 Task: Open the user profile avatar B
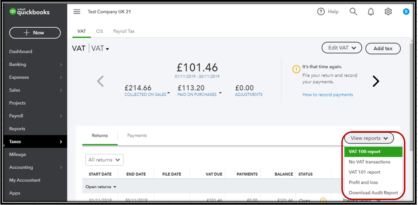[406, 11]
